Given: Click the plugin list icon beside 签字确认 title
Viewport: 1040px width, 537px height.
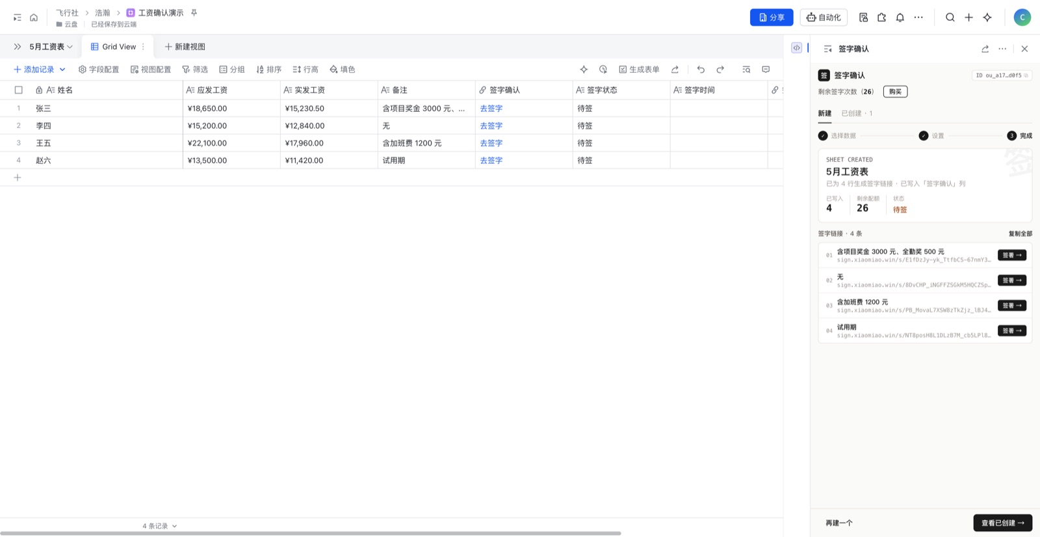Looking at the screenshot, I should [827, 49].
